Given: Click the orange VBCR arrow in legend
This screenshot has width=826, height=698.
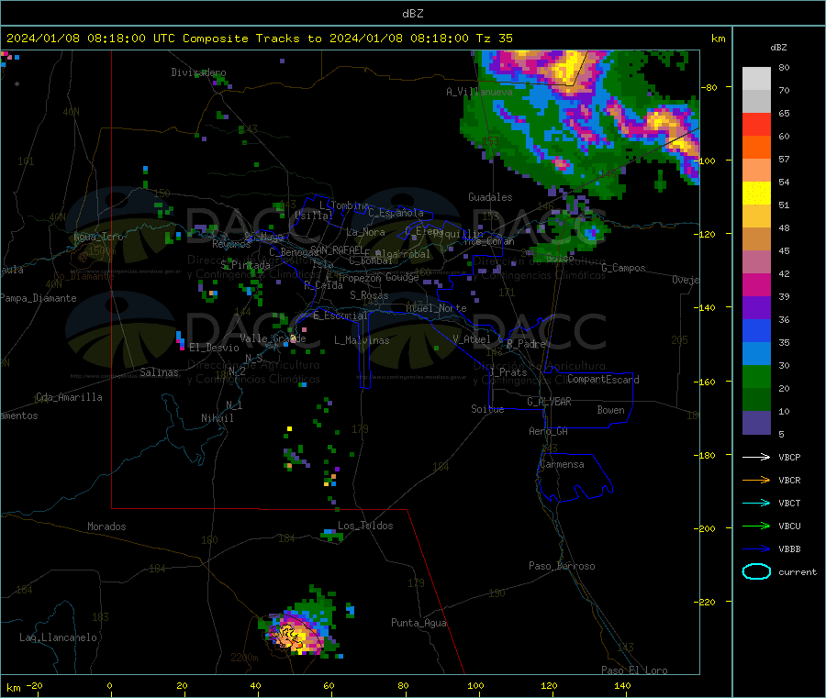Looking at the screenshot, I should [756, 480].
